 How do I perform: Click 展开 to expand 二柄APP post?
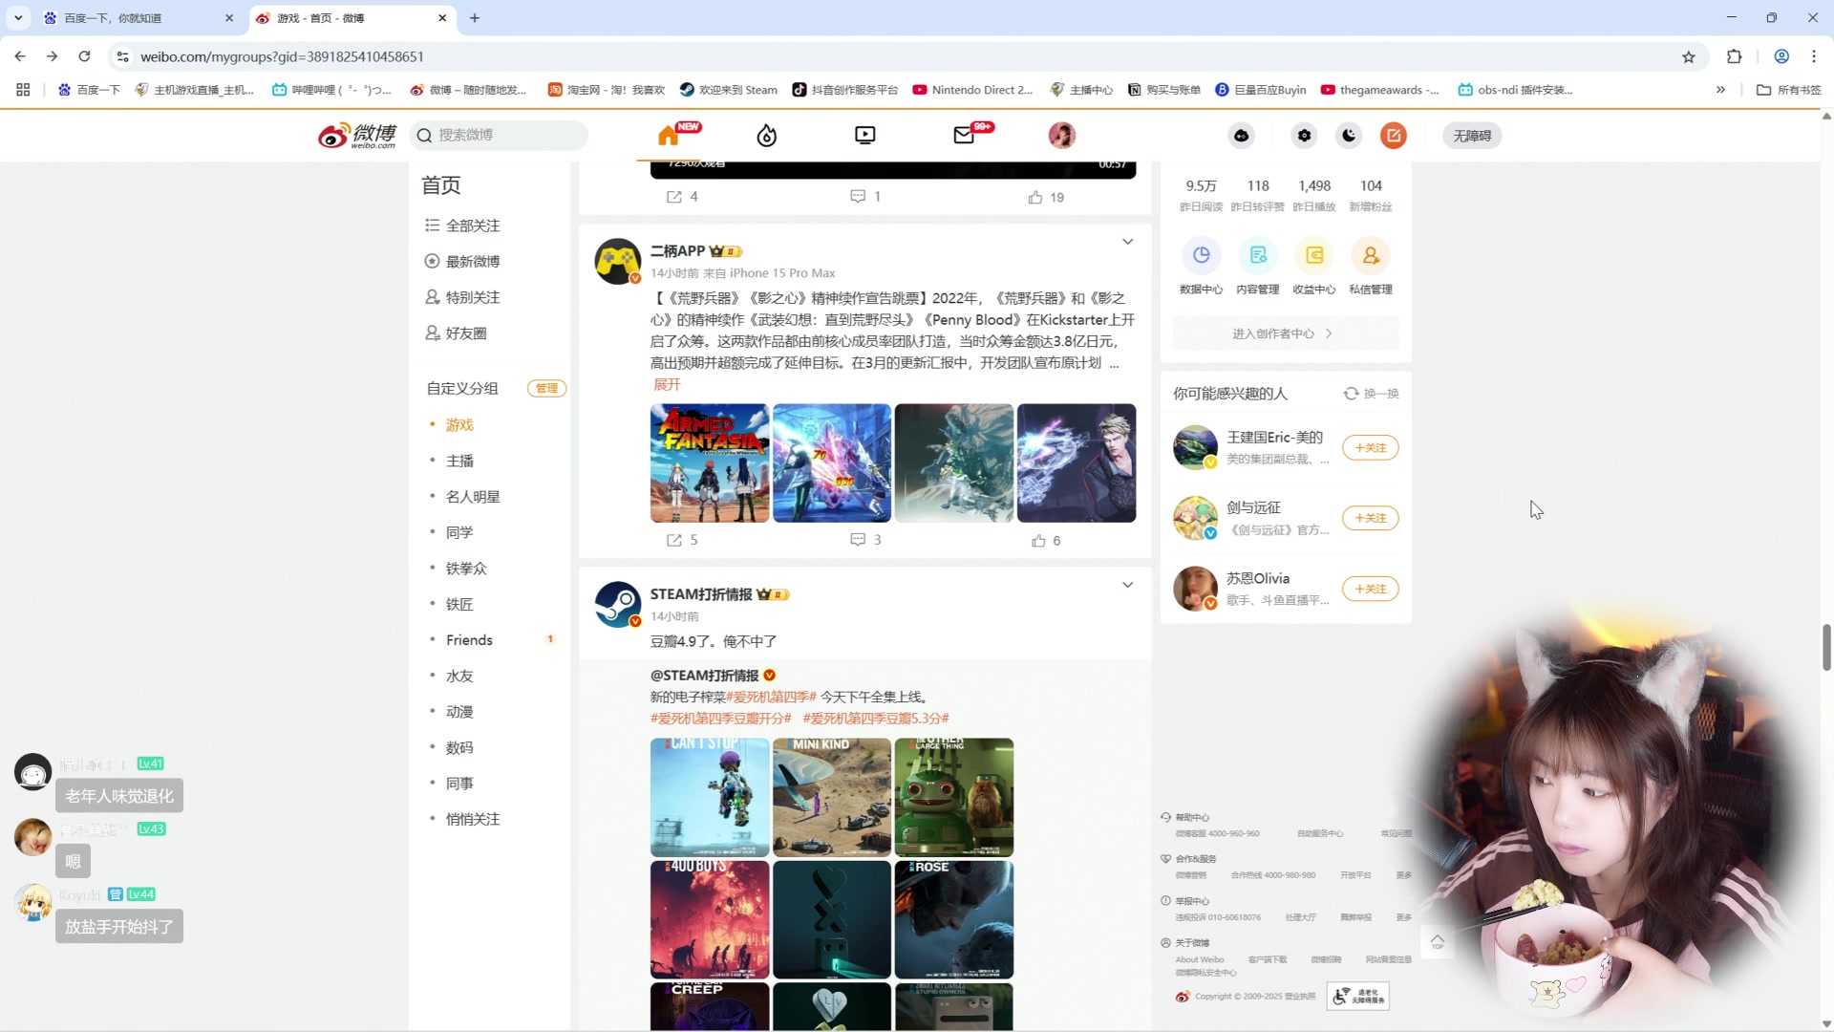(667, 384)
